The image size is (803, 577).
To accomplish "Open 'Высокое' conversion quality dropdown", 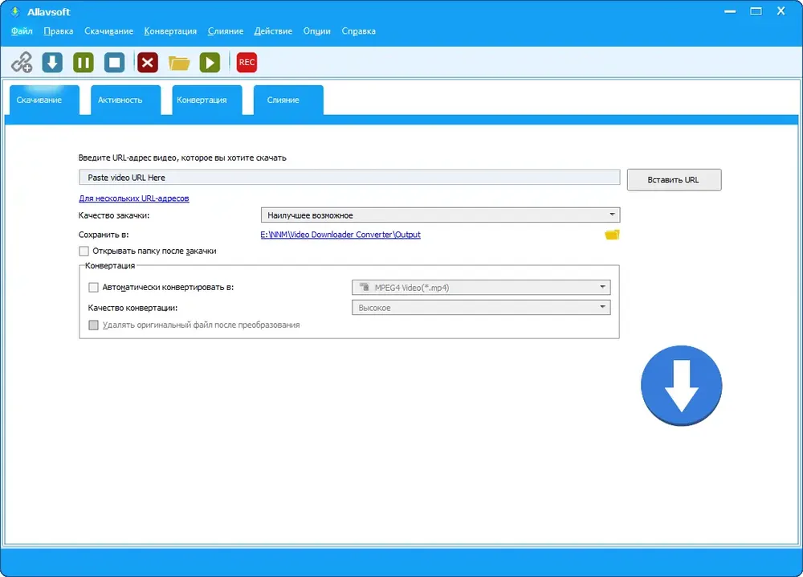I will 481,308.
